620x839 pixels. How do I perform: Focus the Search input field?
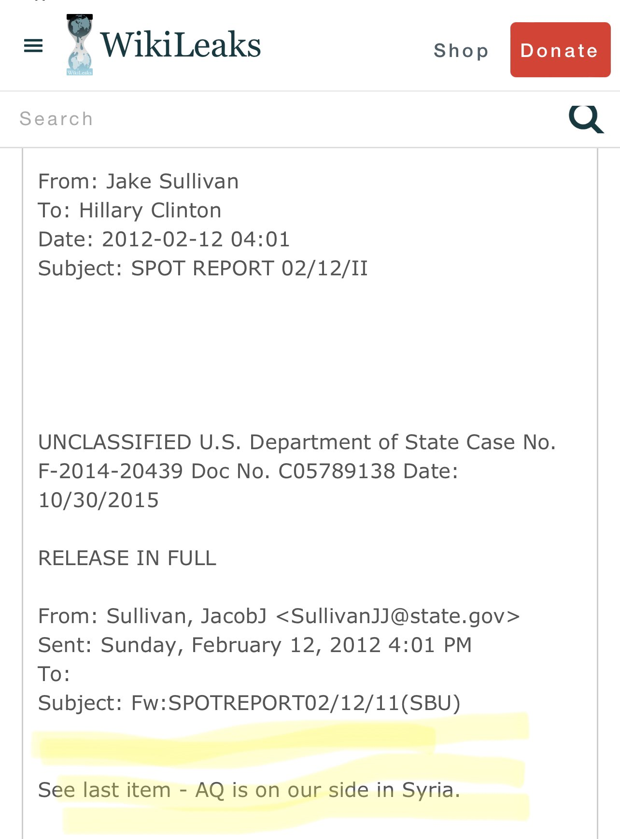click(x=280, y=119)
